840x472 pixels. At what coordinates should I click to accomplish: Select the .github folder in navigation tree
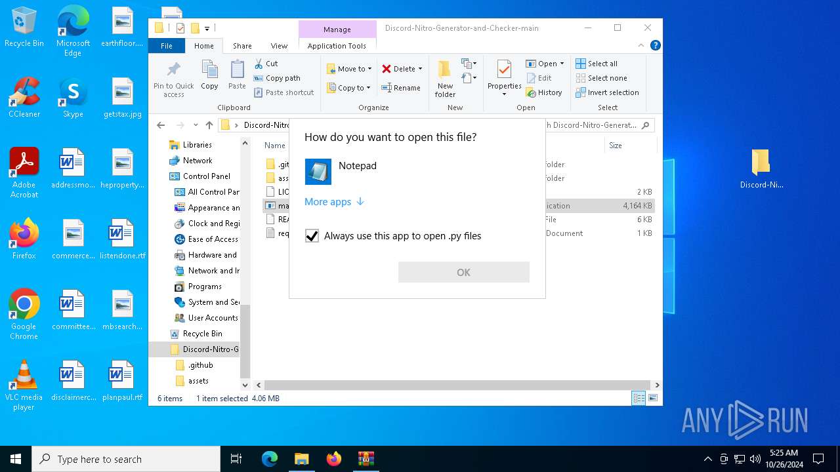[200, 365]
